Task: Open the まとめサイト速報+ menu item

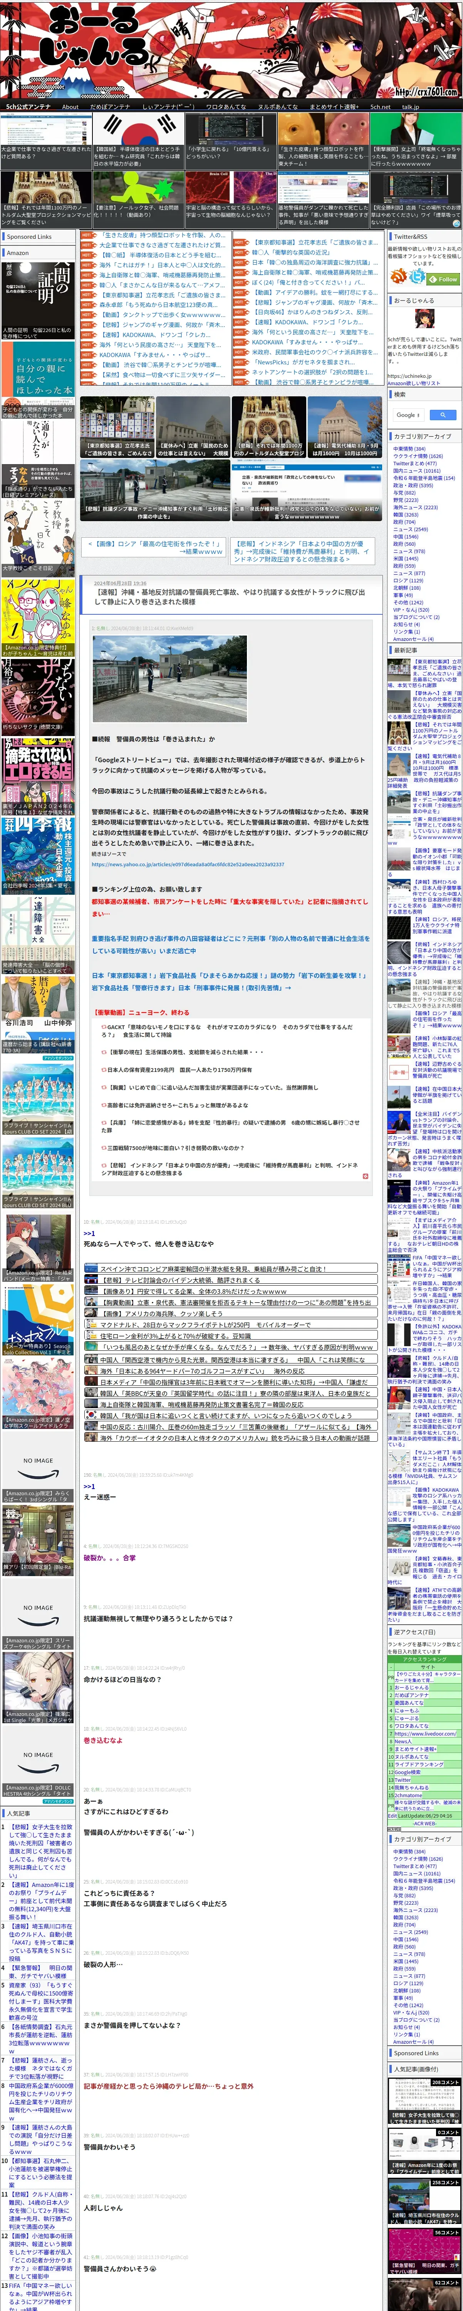Action: click(x=334, y=107)
